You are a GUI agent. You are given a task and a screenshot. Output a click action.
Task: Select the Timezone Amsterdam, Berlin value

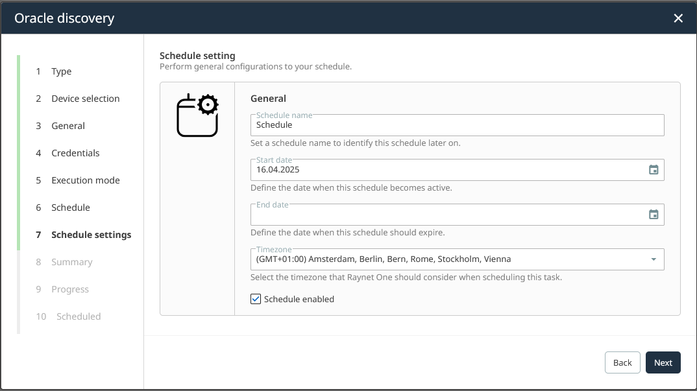pyautogui.click(x=384, y=259)
